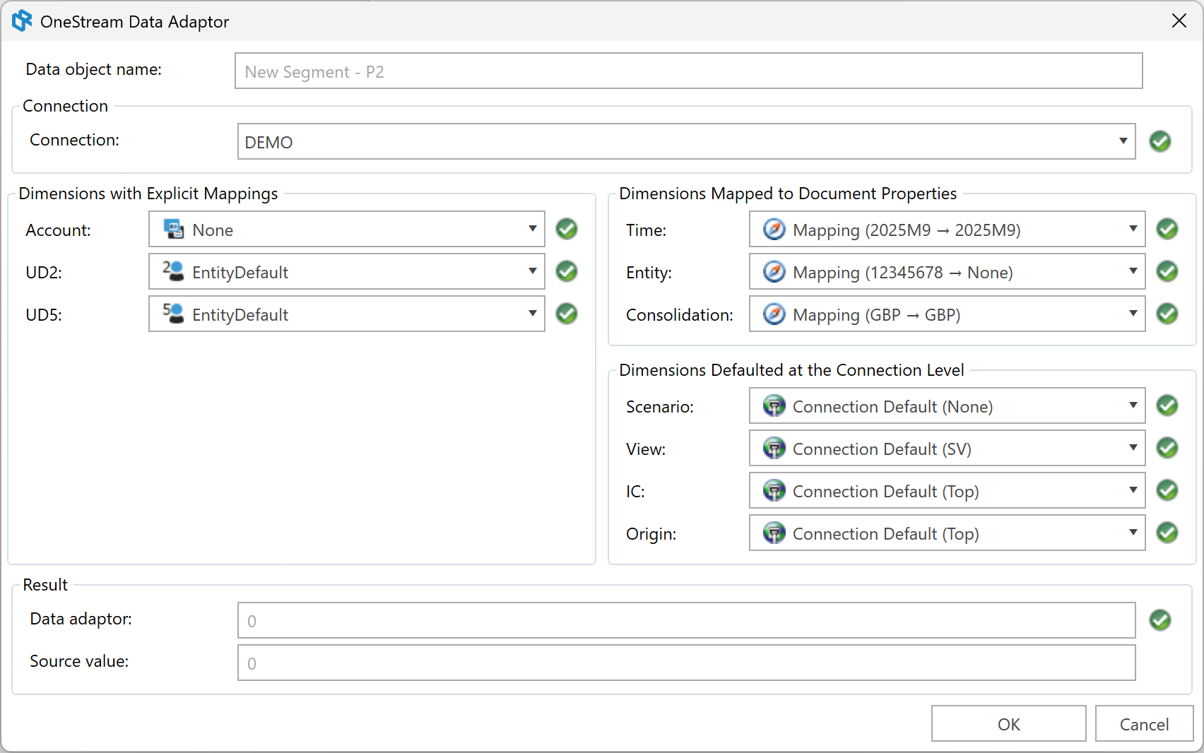Click the 'Source value:' label
1204x753 pixels.
coord(79,661)
